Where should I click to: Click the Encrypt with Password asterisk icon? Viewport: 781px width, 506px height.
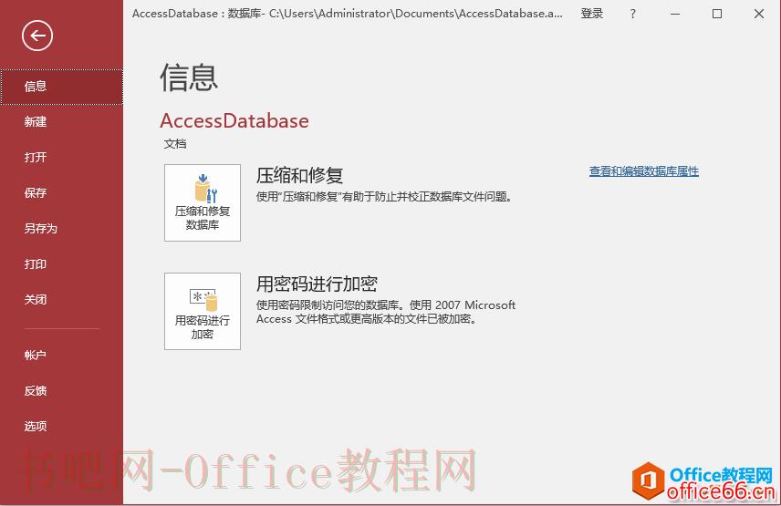click(203, 299)
